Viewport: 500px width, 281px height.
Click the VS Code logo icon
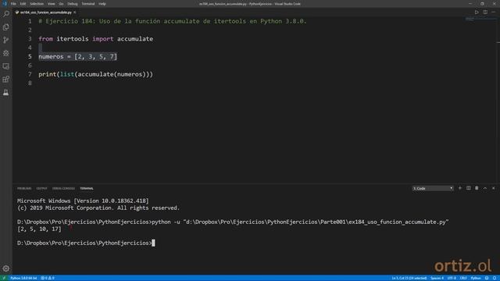tap(5, 4)
